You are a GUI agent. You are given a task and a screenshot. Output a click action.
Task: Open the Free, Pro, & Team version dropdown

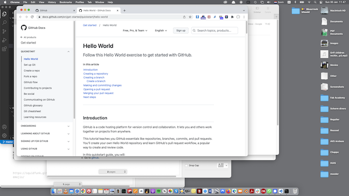click(x=135, y=30)
